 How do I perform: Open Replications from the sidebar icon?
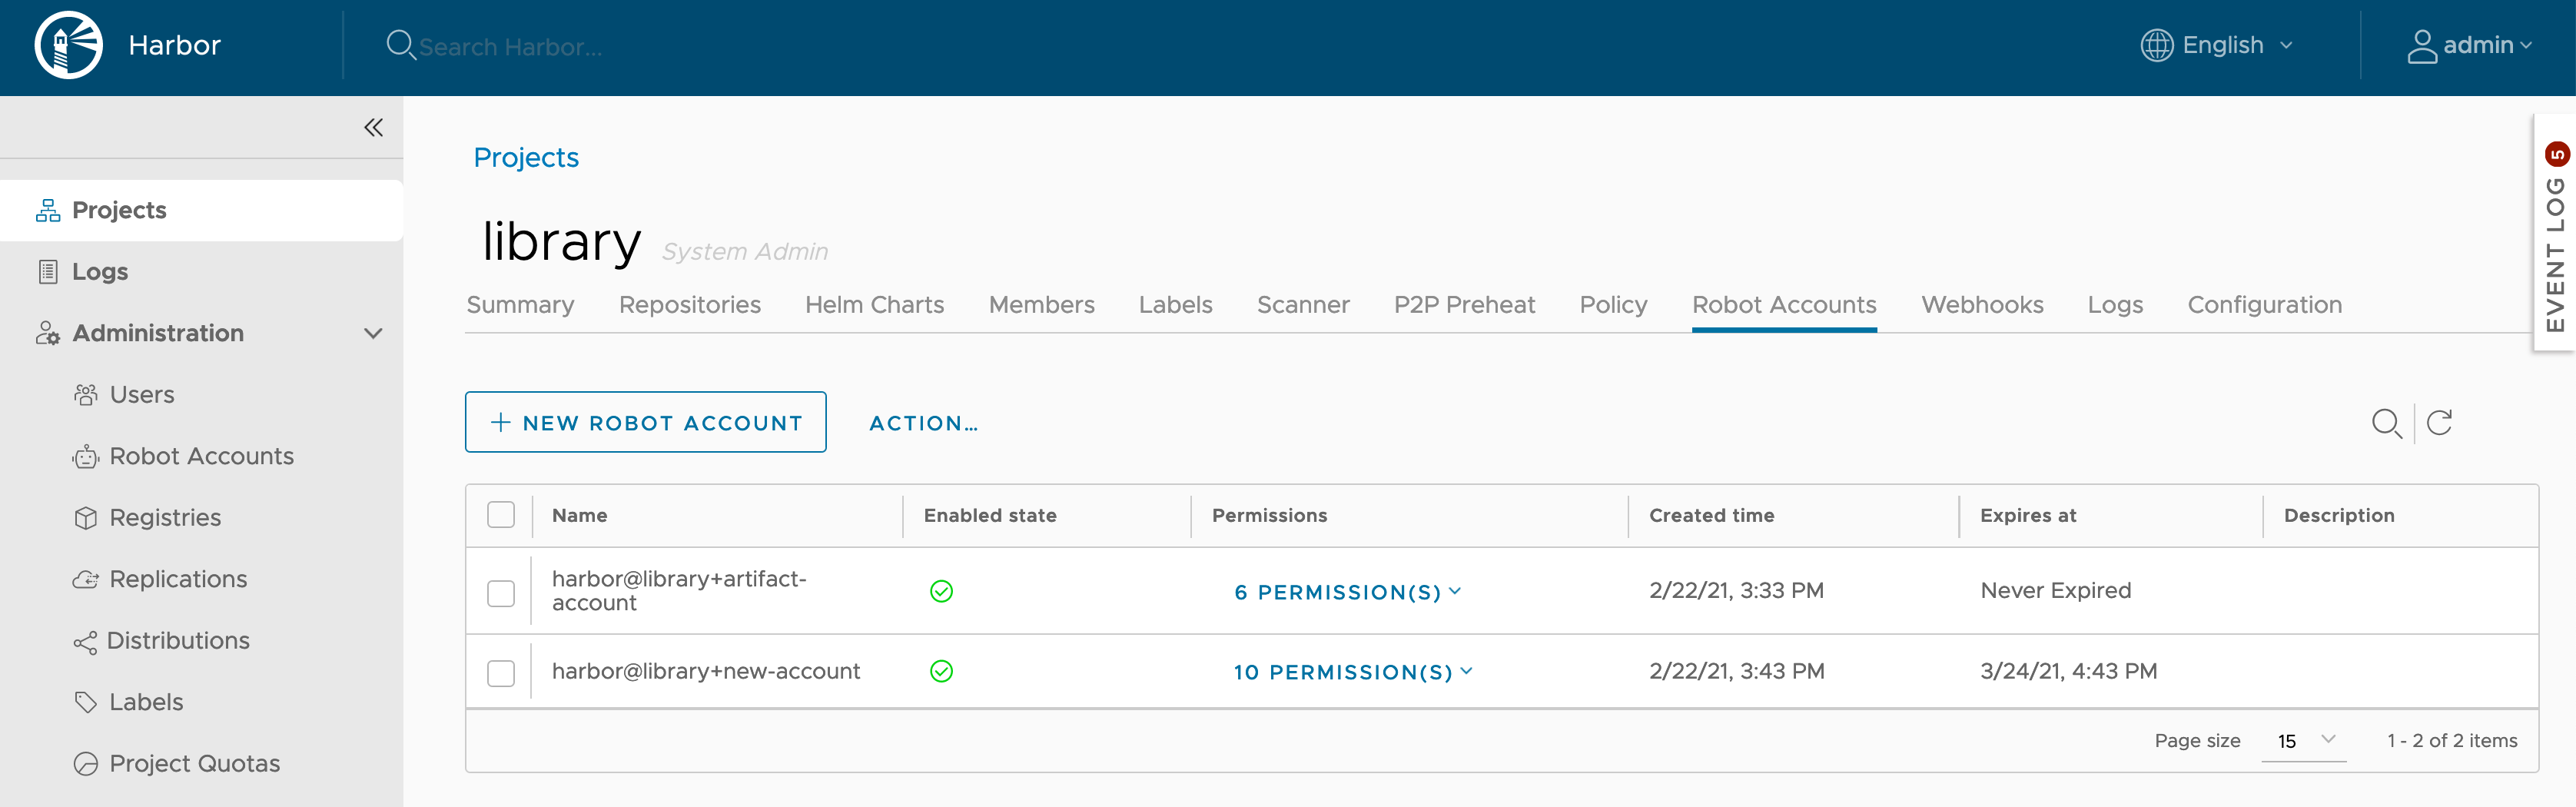[x=86, y=579]
